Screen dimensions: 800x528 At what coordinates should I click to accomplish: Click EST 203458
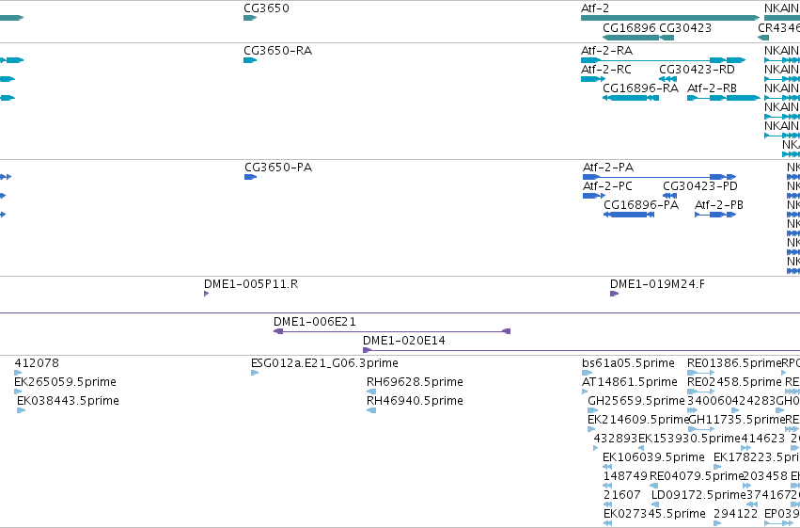747,487
